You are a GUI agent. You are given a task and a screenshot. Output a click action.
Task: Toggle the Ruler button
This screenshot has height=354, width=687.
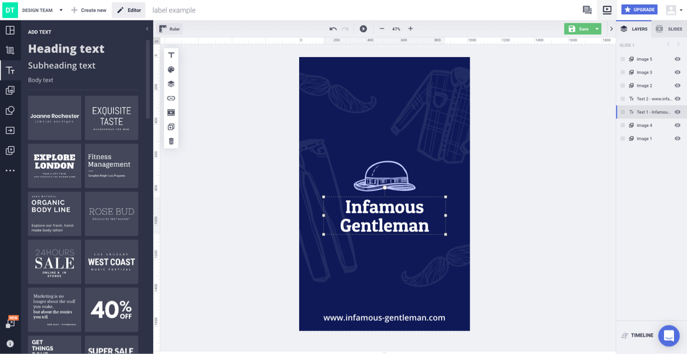click(x=170, y=29)
